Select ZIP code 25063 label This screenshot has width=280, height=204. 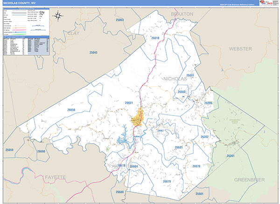[119, 20]
